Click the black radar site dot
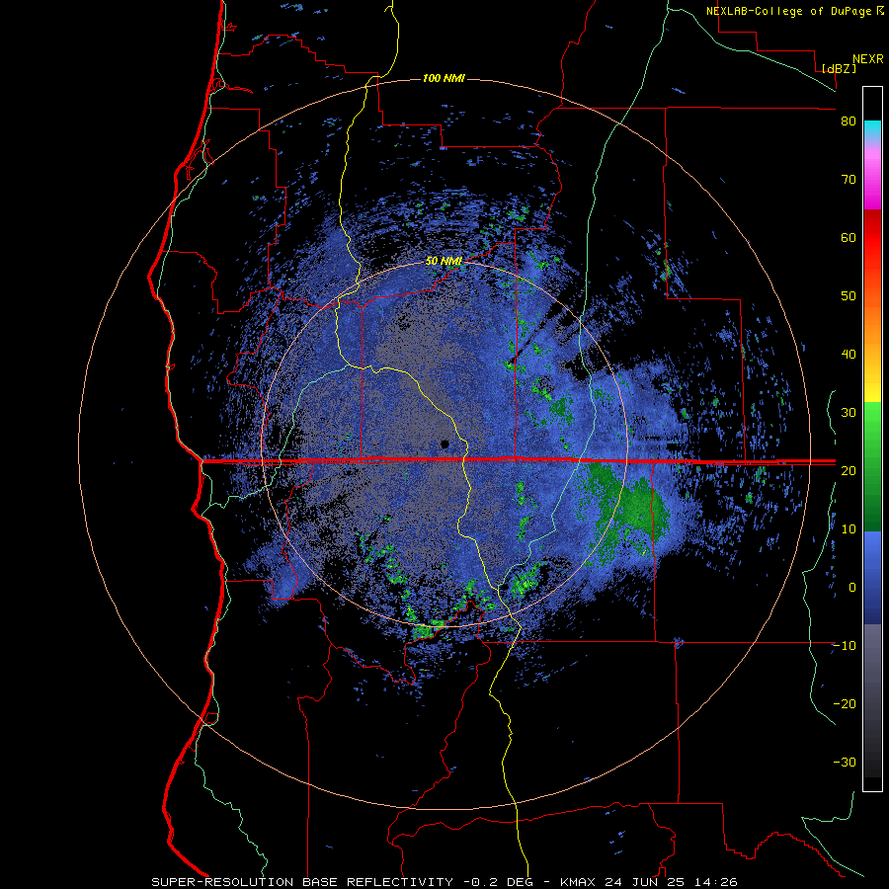The width and height of the screenshot is (889, 889). click(x=445, y=444)
